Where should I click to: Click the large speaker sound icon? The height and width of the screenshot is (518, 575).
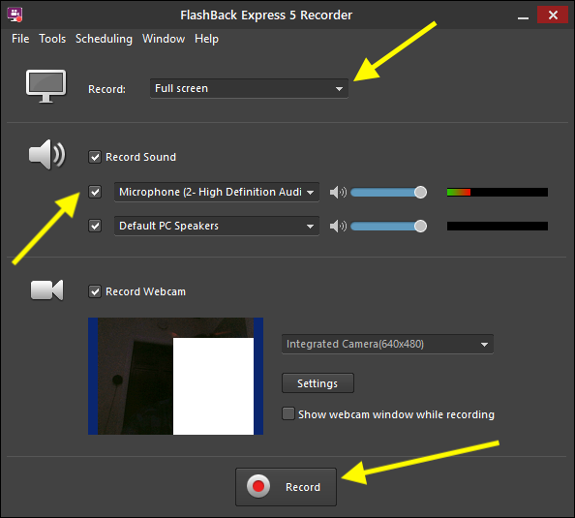pos(46,155)
